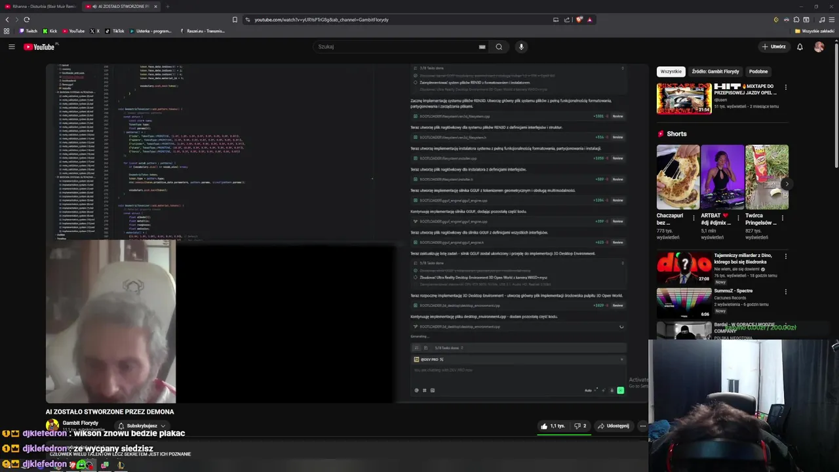Open the Twitch bookmark
Image resolution: width=839 pixels, height=472 pixels.
(x=28, y=31)
